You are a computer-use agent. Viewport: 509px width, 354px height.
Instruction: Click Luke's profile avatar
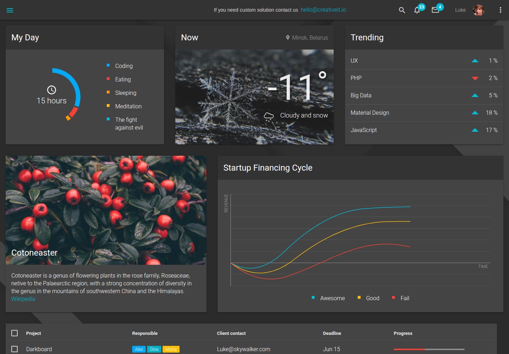click(479, 10)
